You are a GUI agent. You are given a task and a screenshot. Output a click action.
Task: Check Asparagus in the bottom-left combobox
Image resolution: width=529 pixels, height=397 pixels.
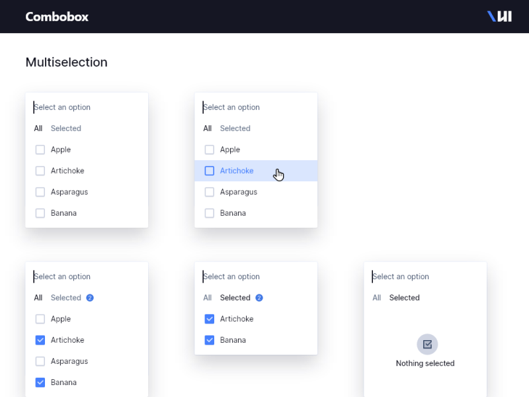[x=40, y=361]
